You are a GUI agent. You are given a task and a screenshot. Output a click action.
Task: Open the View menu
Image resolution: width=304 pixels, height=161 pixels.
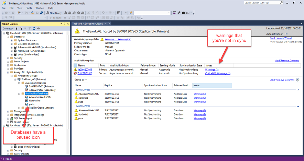(20, 8)
